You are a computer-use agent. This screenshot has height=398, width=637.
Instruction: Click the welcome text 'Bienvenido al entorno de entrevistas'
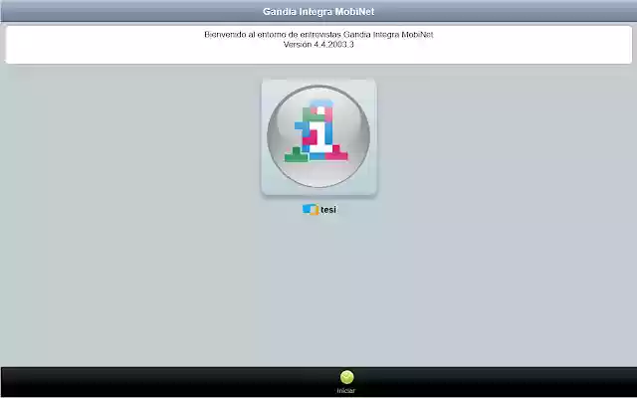tap(273, 35)
